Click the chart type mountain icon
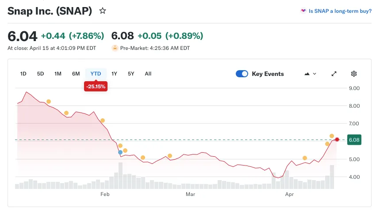Image resolution: width=380 pixels, height=211 pixels. click(307, 74)
